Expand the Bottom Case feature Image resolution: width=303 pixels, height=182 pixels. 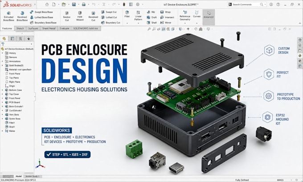coord(3,90)
